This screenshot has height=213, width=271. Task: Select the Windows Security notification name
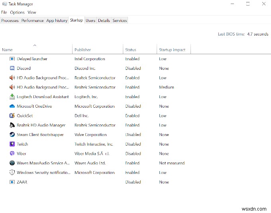(43, 172)
